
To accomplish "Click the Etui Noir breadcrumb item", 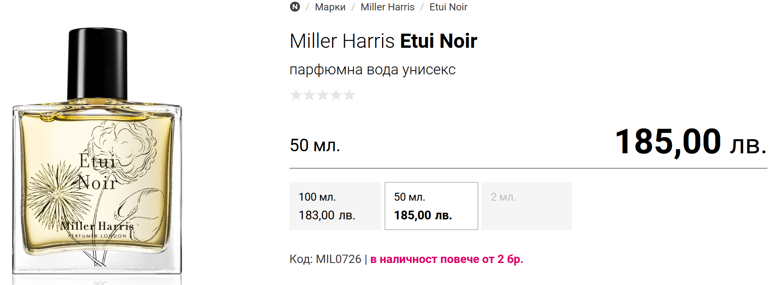I will coord(448,7).
